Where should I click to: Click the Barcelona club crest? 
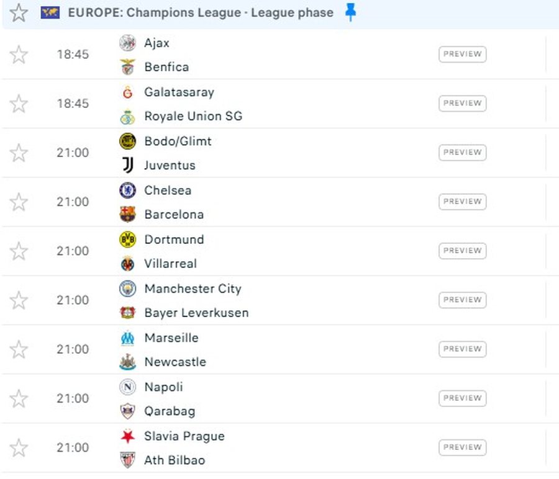pyautogui.click(x=127, y=215)
